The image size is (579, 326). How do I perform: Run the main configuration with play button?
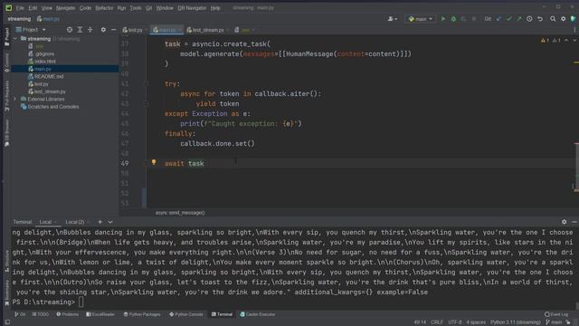coord(443,19)
